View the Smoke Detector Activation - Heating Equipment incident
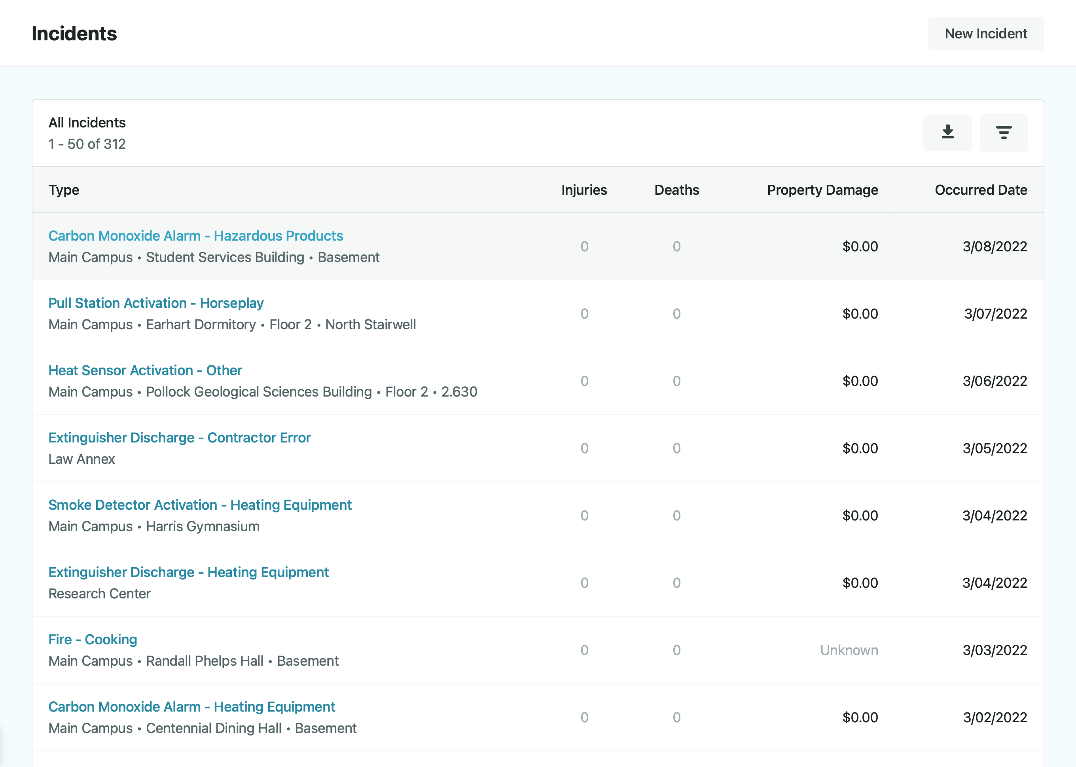Viewport: 1076px width, 767px height. tap(200, 505)
